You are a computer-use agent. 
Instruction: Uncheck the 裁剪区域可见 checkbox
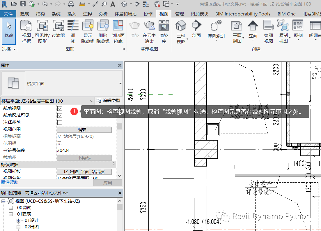60,116
